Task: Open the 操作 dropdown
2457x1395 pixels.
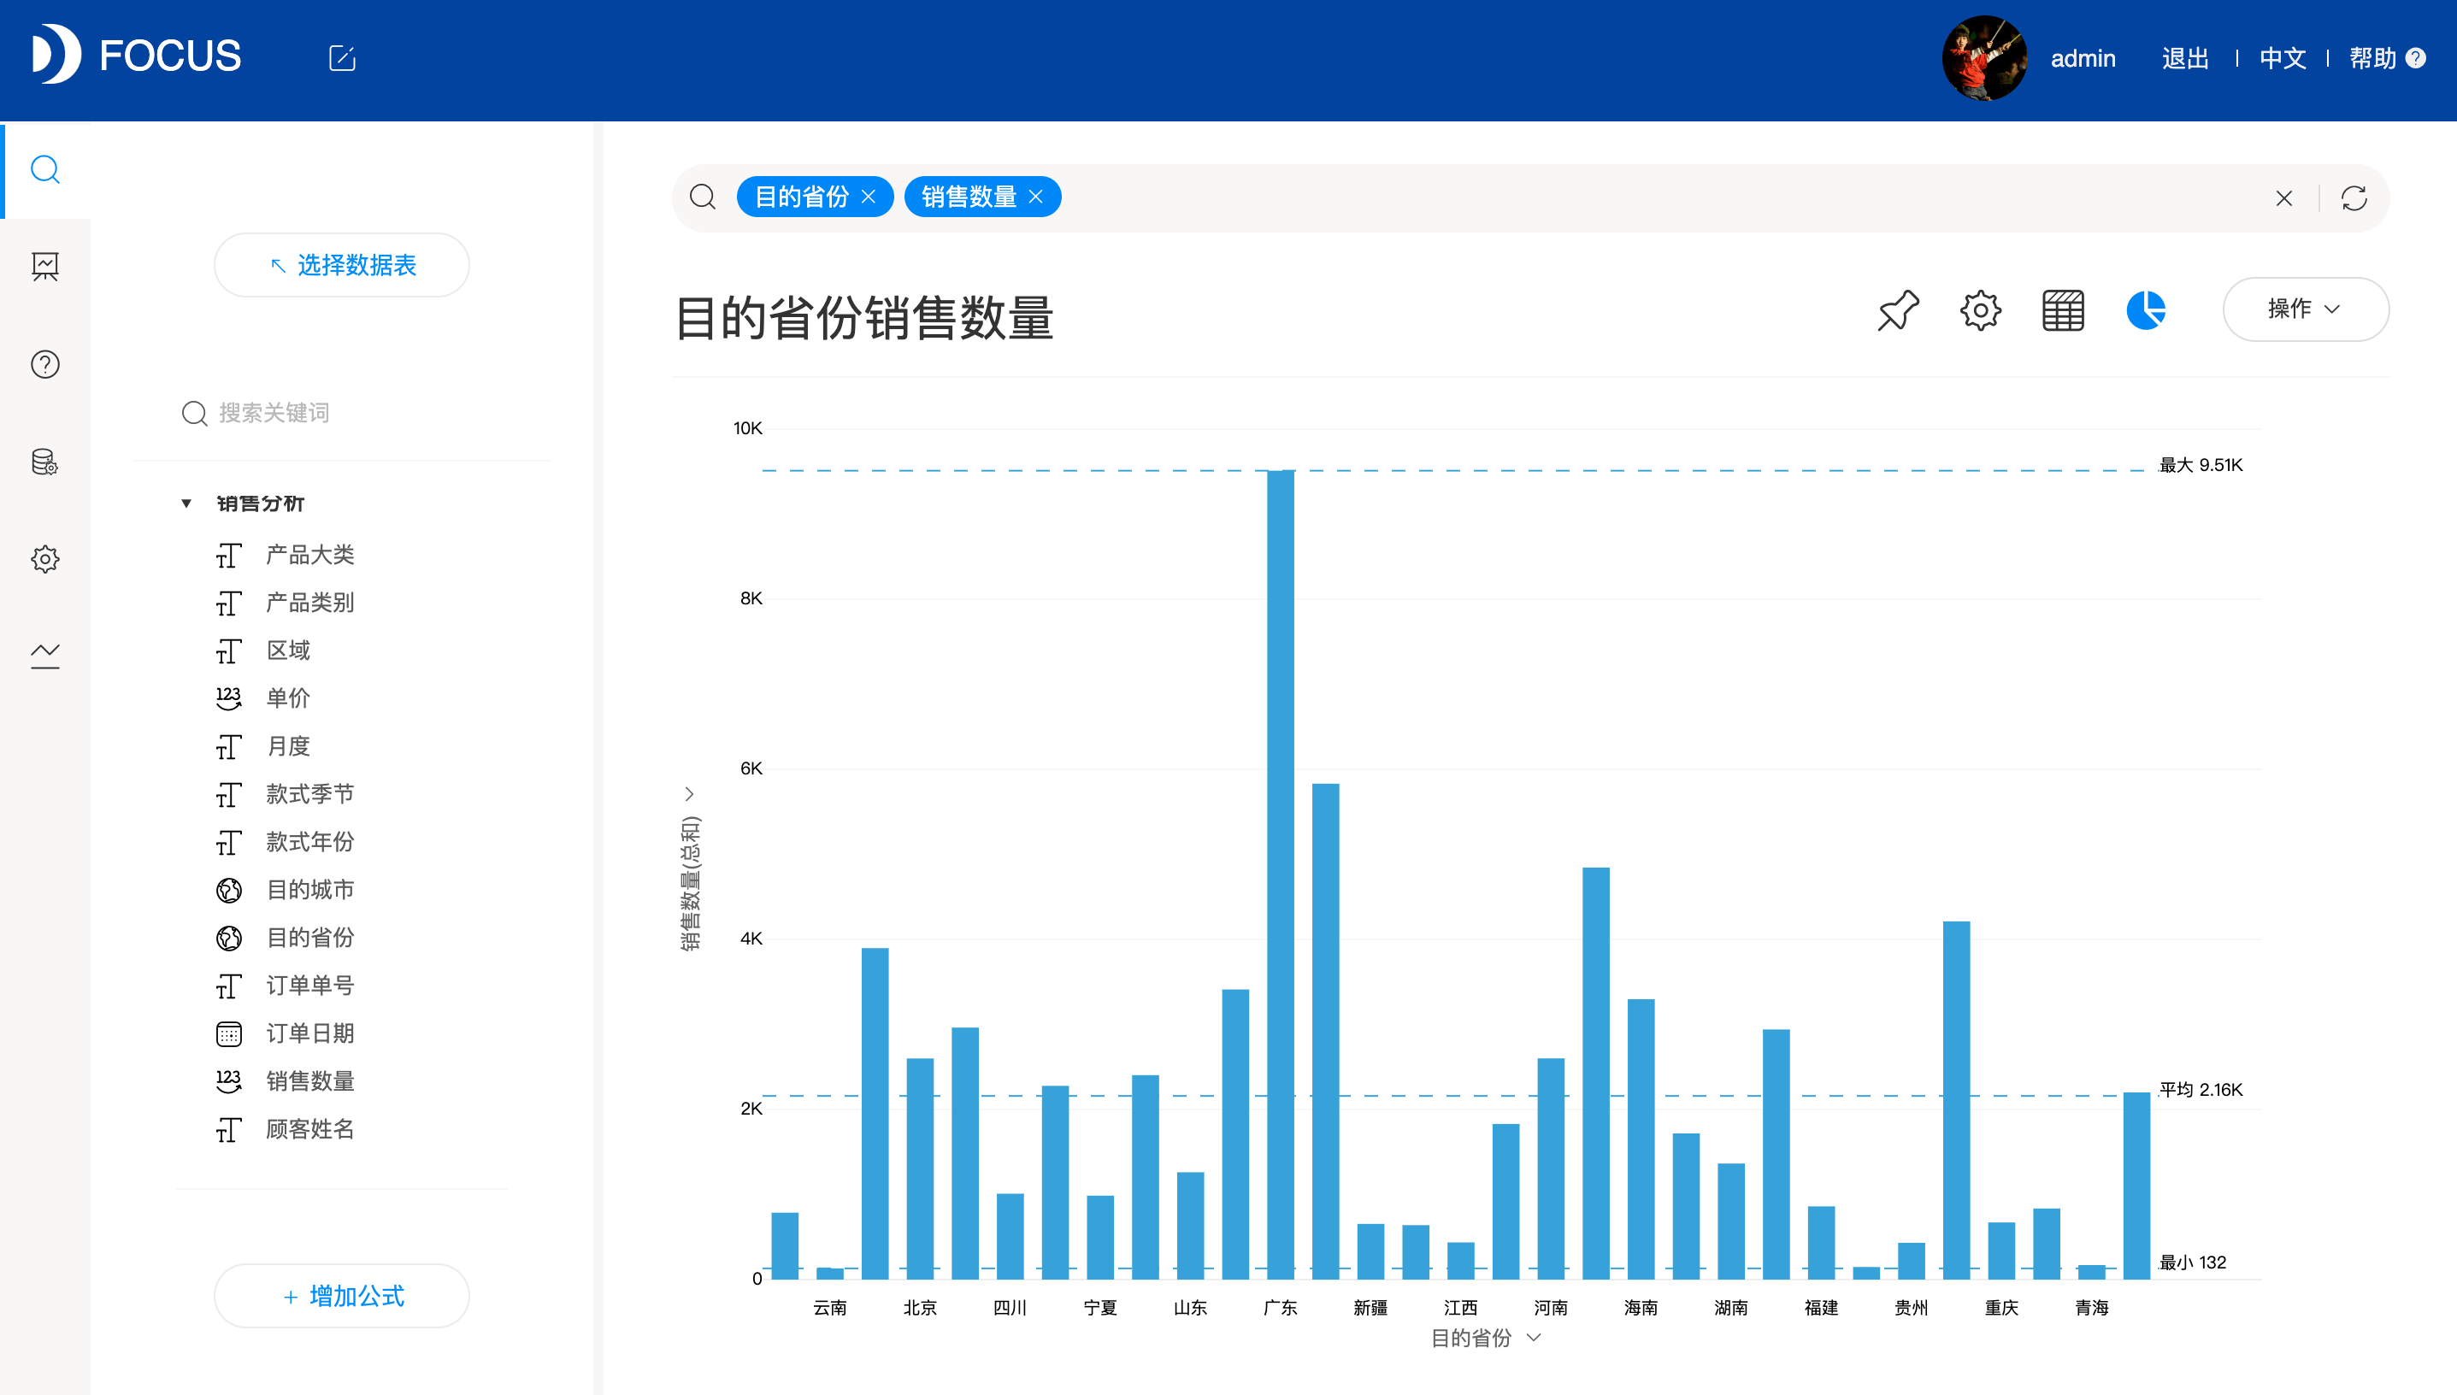Action: (2306, 309)
